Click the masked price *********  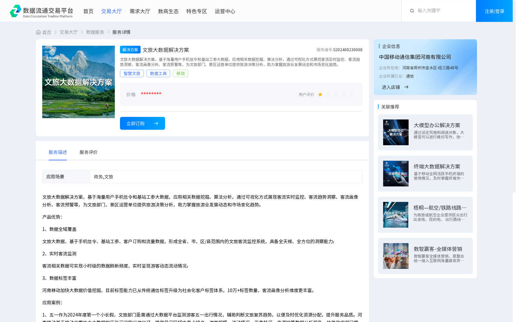pos(151,94)
